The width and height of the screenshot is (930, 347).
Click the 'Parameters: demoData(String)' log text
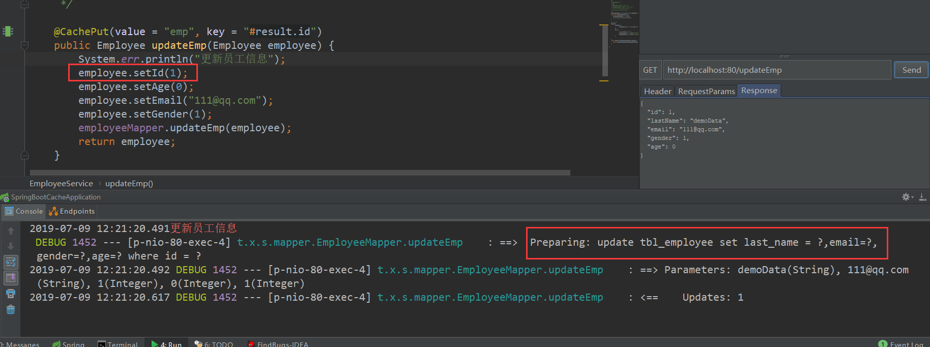point(749,270)
